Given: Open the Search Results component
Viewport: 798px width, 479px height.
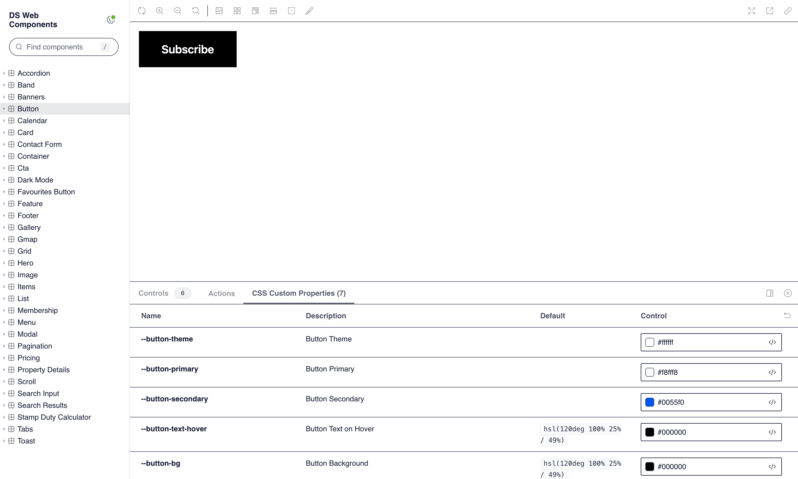Looking at the screenshot, I should click(42, 405).
